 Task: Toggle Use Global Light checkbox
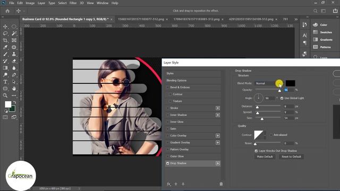(x=282, y=98)
